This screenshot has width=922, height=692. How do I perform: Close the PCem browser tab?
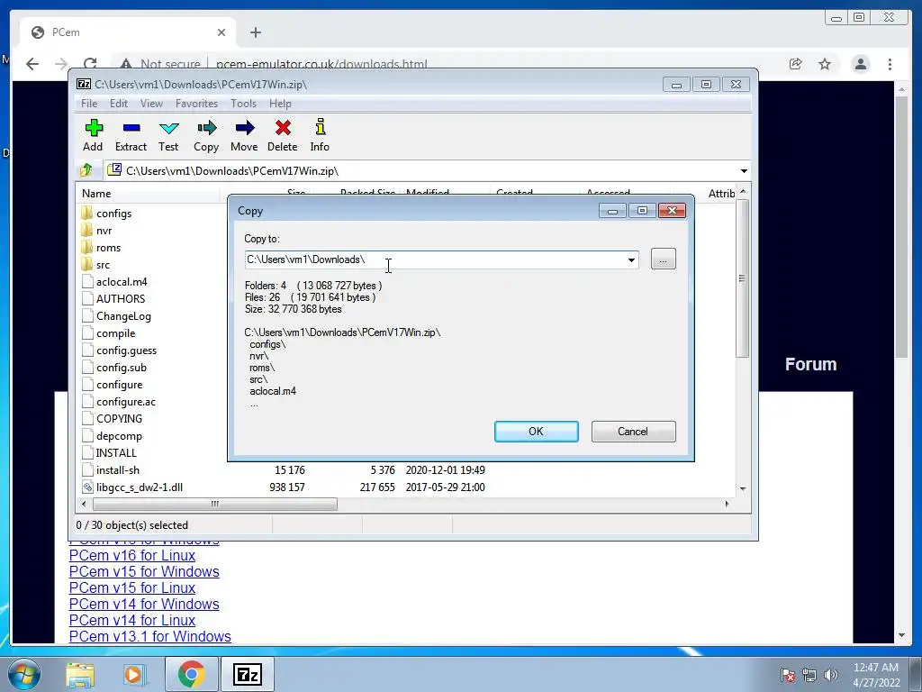click(221, 32)
